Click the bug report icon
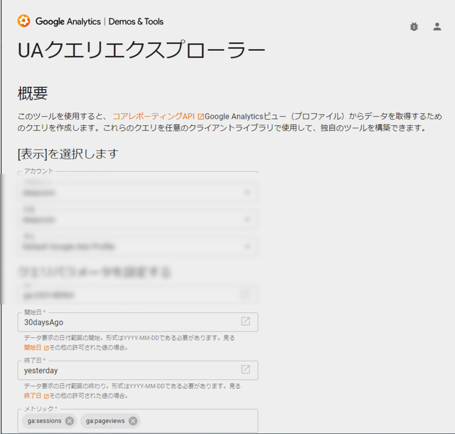 point(414,27)
